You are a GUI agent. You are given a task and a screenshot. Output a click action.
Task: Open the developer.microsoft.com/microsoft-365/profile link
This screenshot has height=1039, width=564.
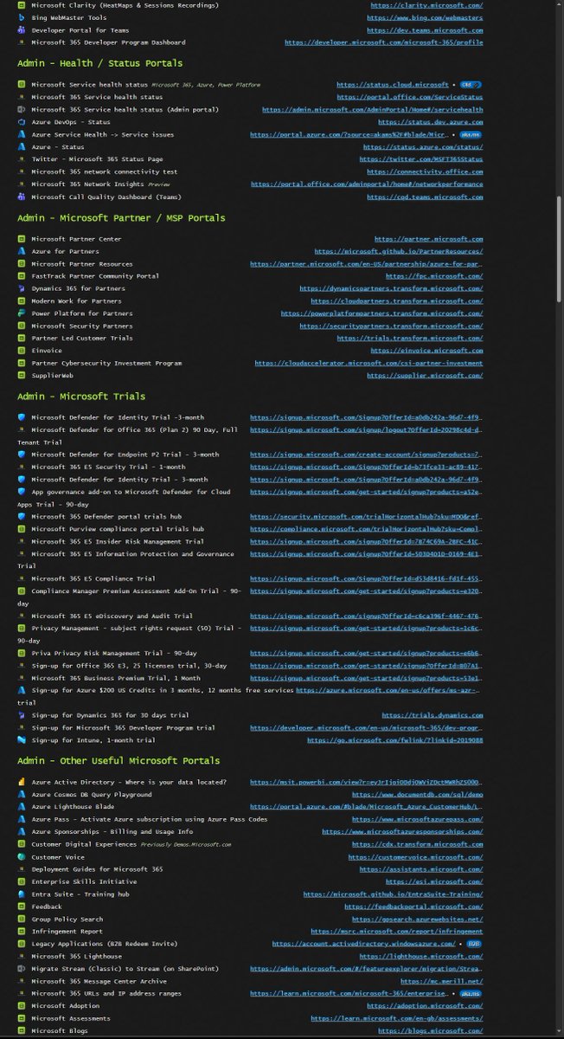pos(384,42)
